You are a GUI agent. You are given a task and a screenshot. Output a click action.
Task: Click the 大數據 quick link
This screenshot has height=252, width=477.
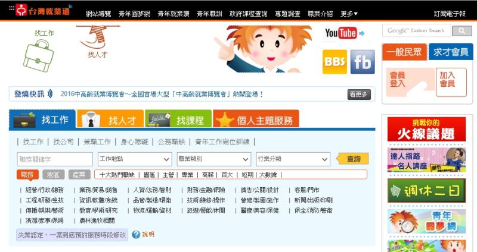(x=268, y=175)
